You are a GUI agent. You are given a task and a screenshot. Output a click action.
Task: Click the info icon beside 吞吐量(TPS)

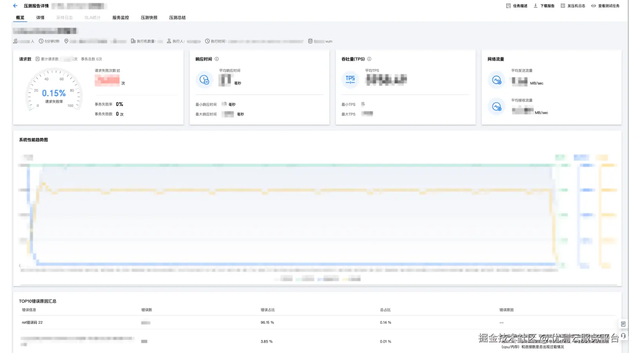(x=369, y=59)
